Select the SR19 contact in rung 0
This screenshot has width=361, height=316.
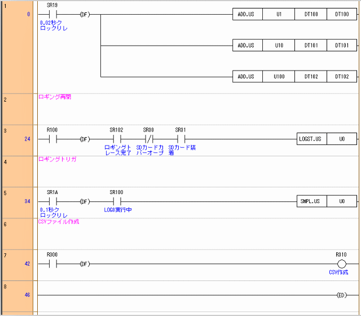click(x=52, y=14)
